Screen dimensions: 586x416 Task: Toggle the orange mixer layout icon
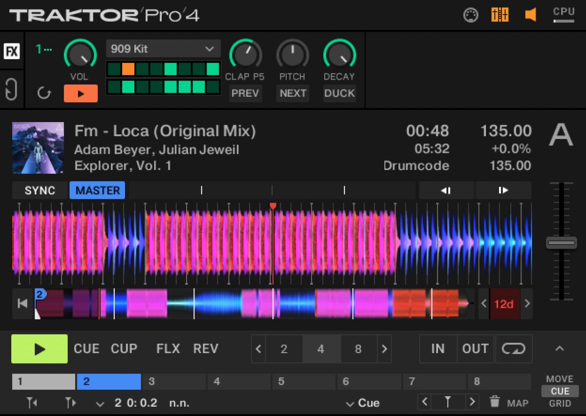click(x=500, y=15)
